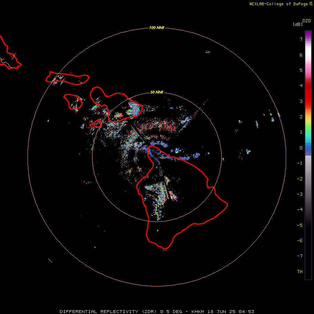Click the -2 value on color scale

300,179
